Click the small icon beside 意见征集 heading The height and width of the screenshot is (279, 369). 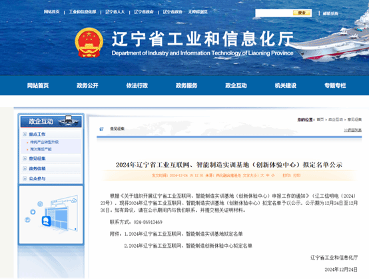click(101, 129)
